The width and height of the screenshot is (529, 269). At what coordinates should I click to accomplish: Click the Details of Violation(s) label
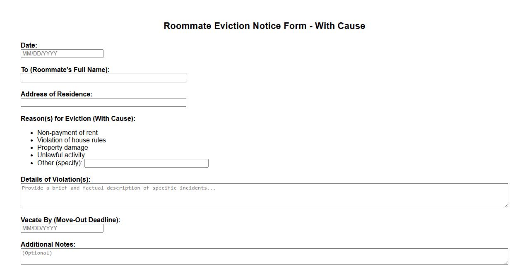pyautogui.click(x=55, y=179)
